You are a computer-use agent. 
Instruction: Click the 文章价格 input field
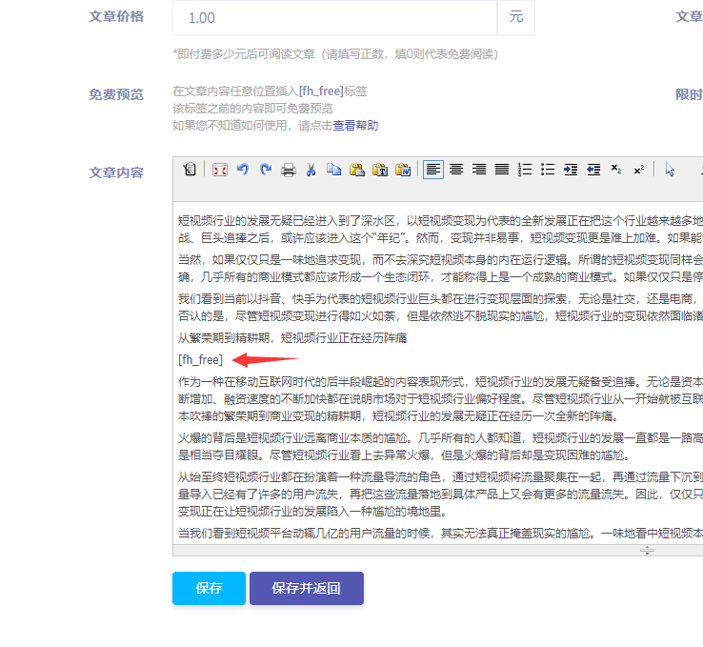pyautogui.click(x=334, y=18)
